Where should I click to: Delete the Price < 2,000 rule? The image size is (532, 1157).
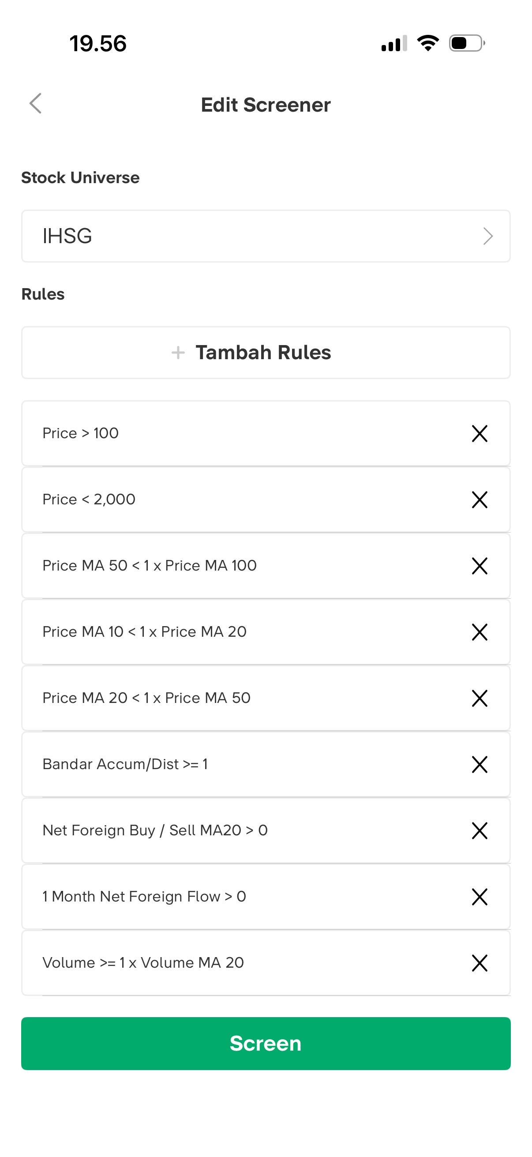(480, 500)
